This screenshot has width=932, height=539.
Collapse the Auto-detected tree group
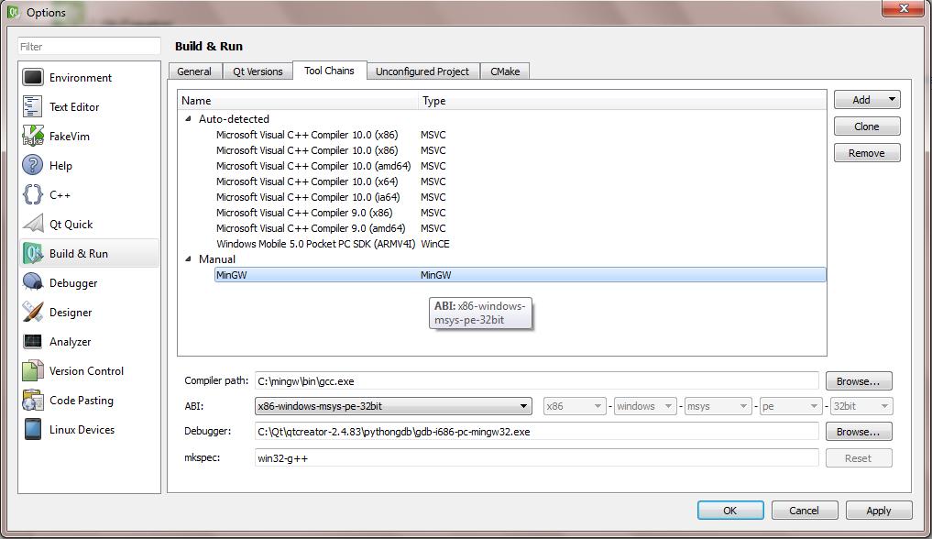[x=189, y=119]
